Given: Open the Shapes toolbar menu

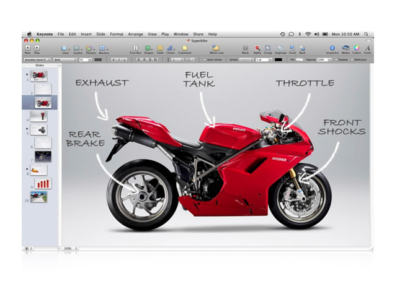Looking at the screenshot, I should coord(148,49).
